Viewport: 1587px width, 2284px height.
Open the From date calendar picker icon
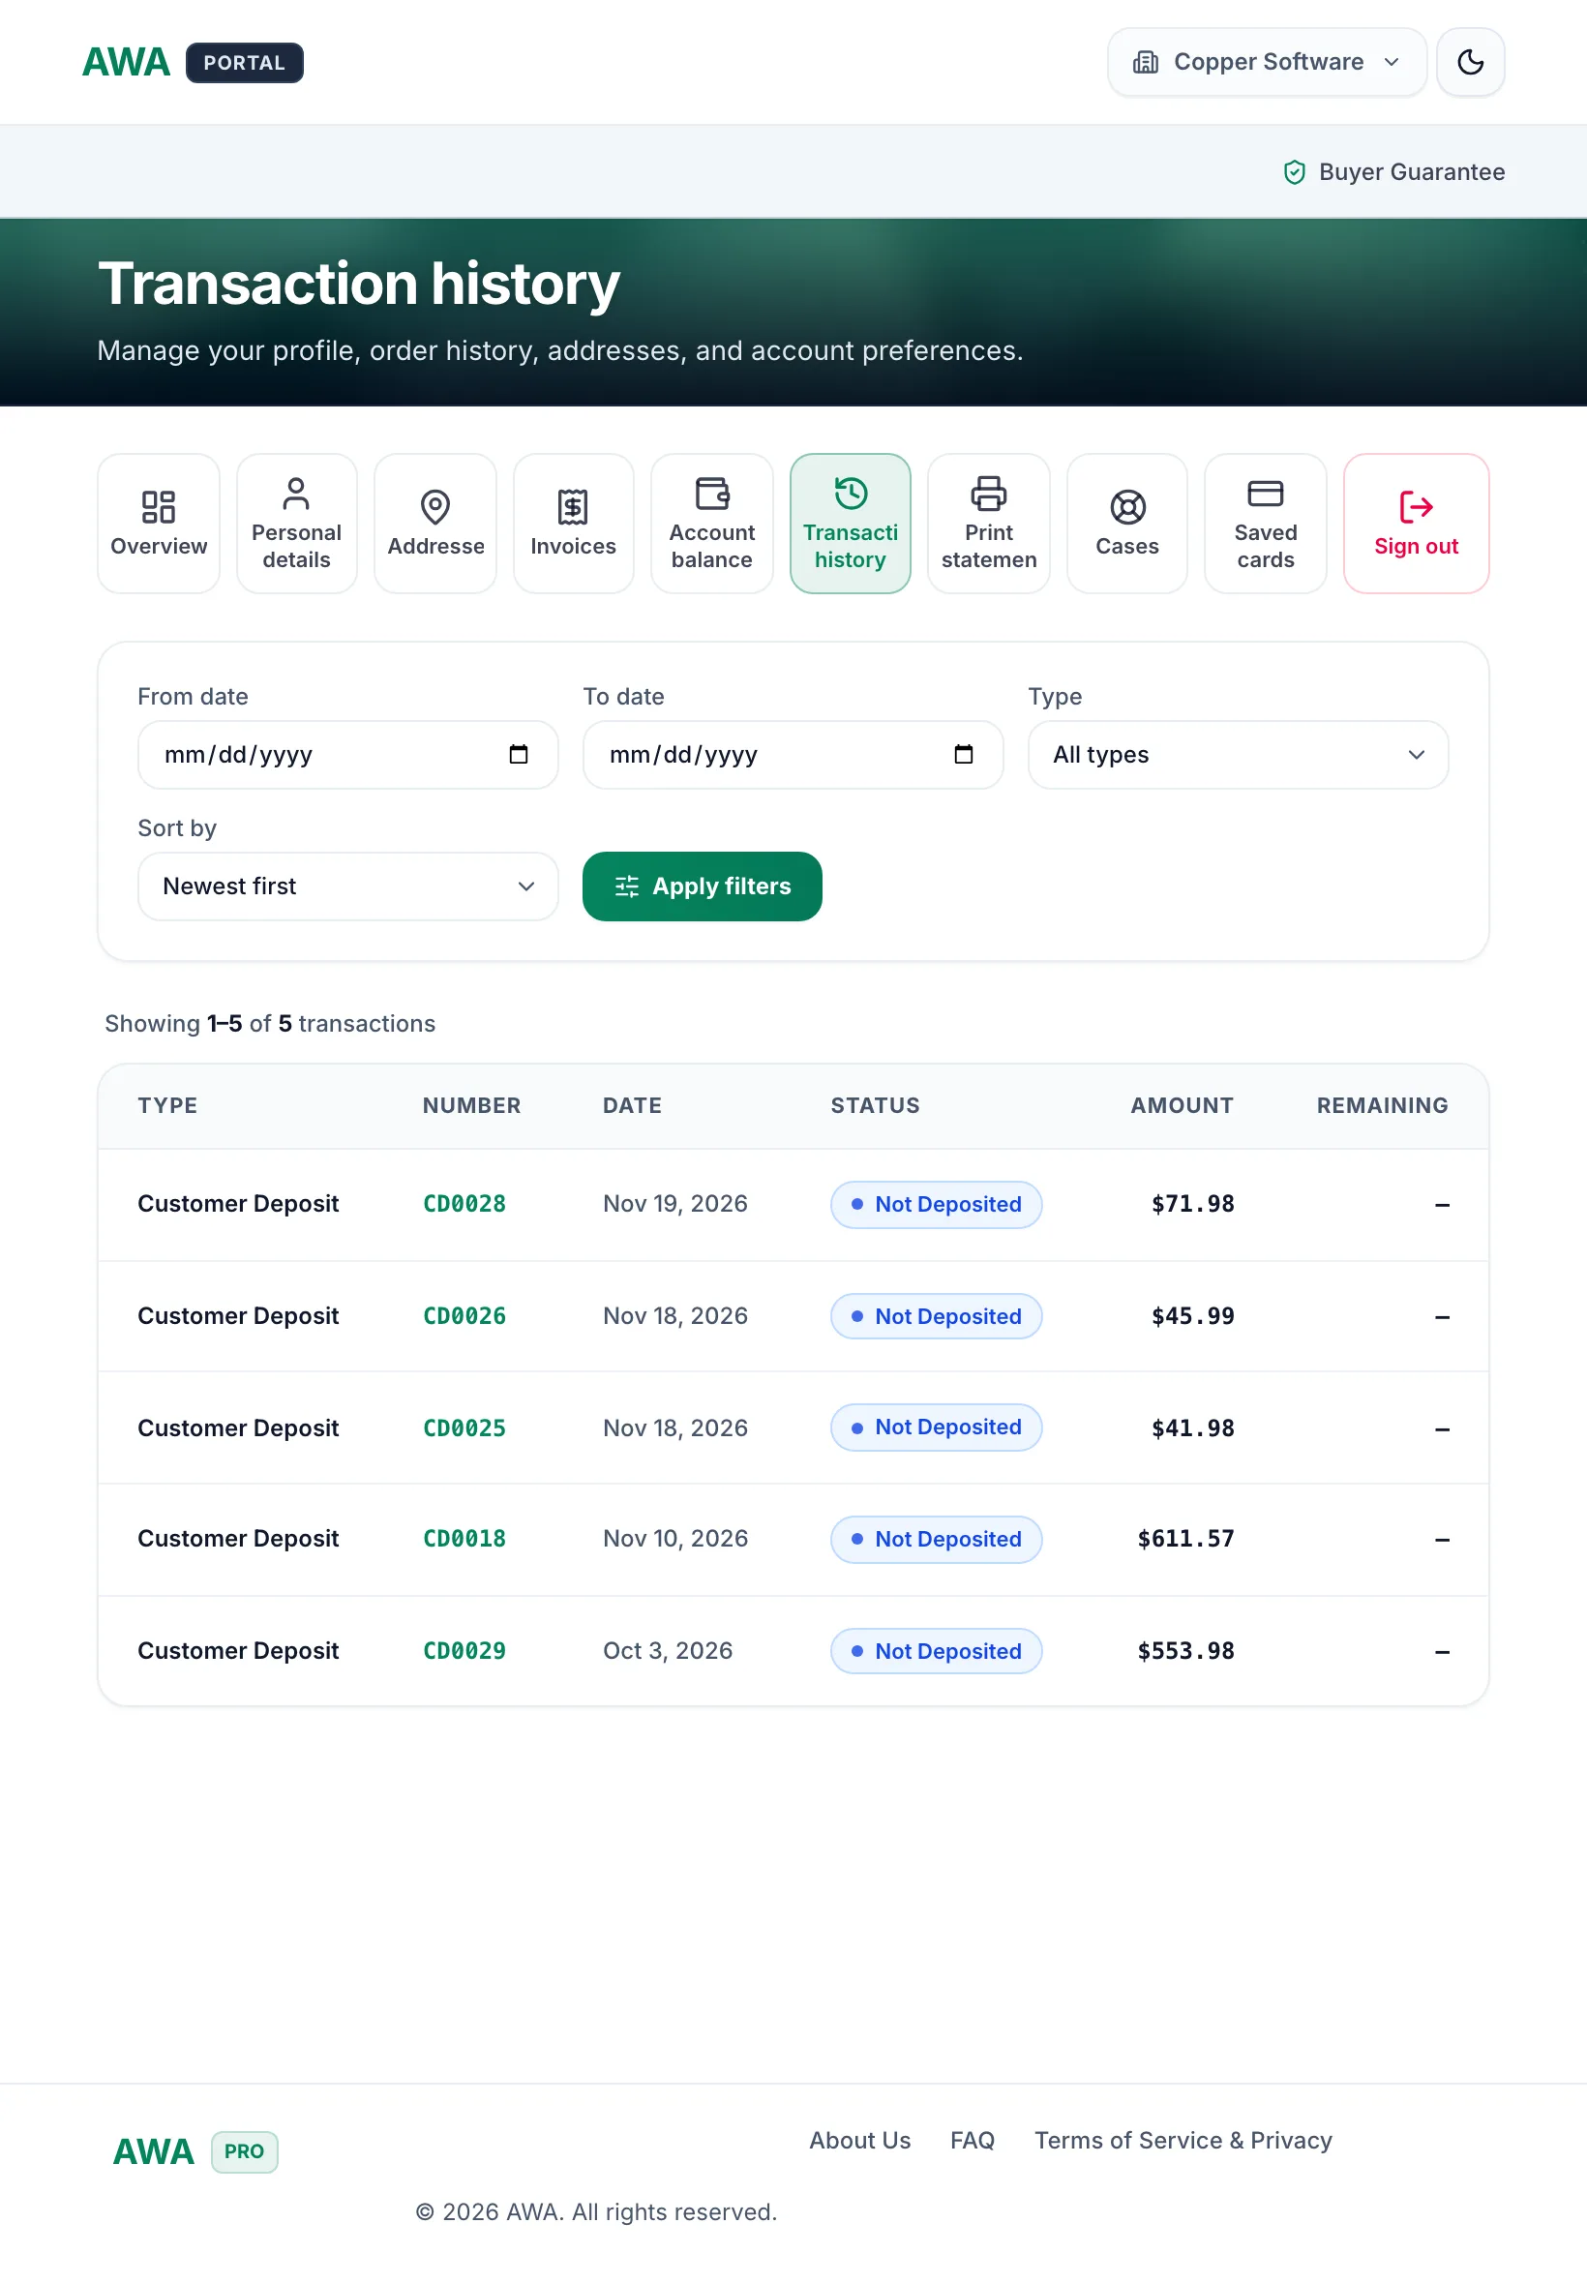coord(518,755)
